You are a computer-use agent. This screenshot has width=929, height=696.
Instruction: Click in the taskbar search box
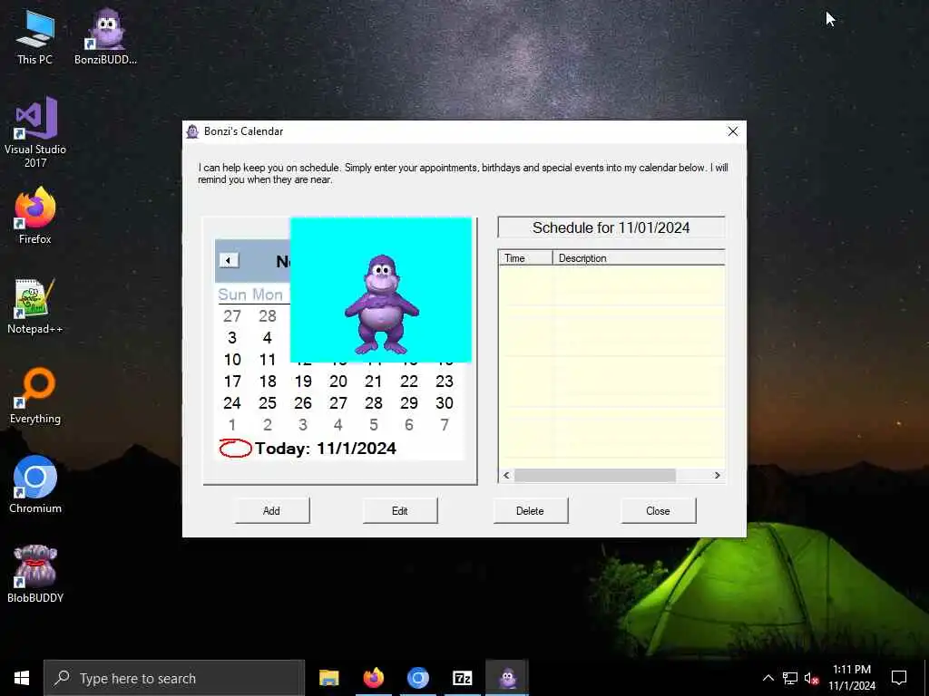(174, 678)
